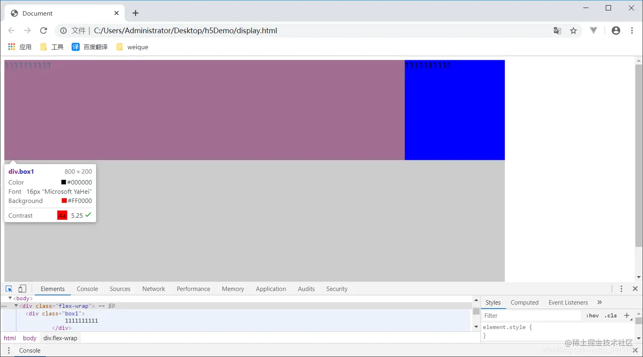Activate the element inspect picker tool

coord(9,289)
